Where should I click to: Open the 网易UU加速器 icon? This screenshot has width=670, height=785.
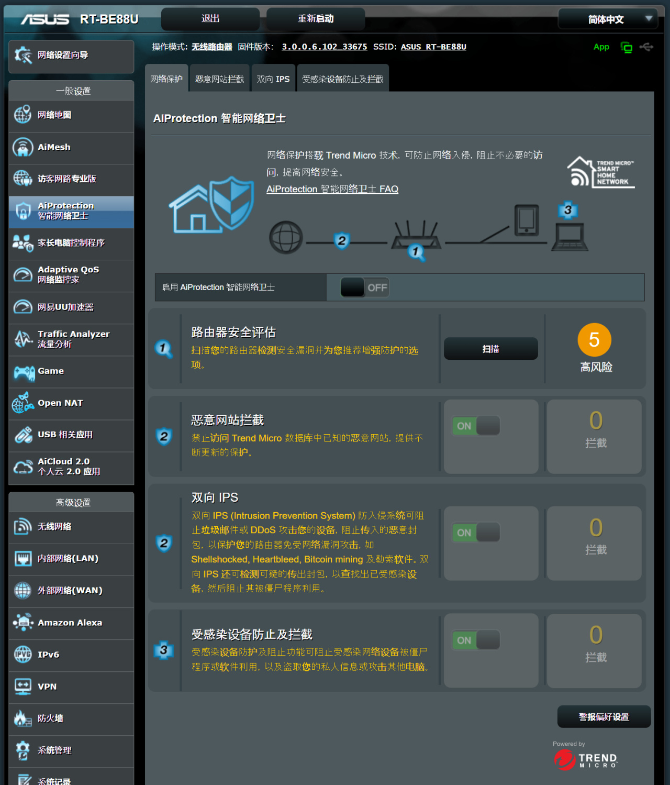(23, 307)
